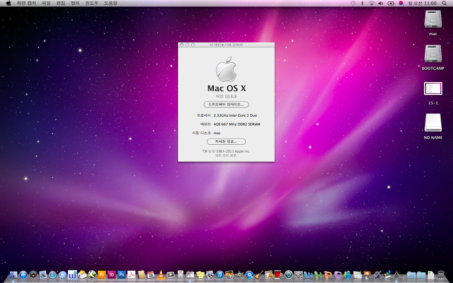Image resolution: width=453 pixels, height=283 pixels.
Task: Open Korean input source flag menu
Action: tap(401, 3)
